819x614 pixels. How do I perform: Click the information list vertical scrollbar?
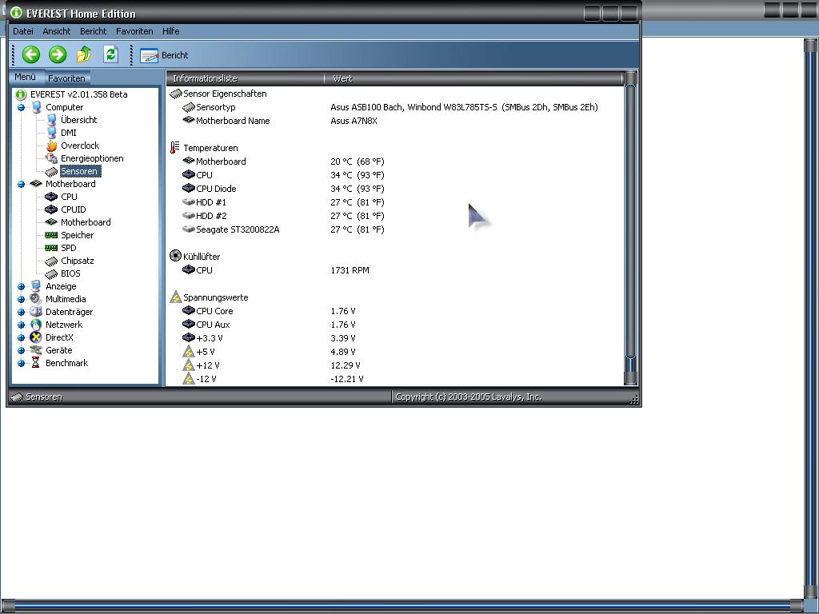pos(630,229)
